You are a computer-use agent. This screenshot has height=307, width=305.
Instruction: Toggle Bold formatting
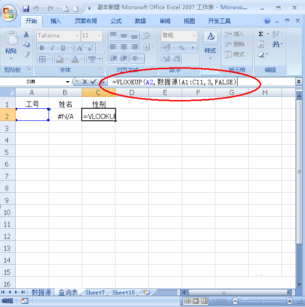click(42, 48)
